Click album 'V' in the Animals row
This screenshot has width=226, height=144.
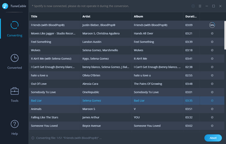[135, 109]
